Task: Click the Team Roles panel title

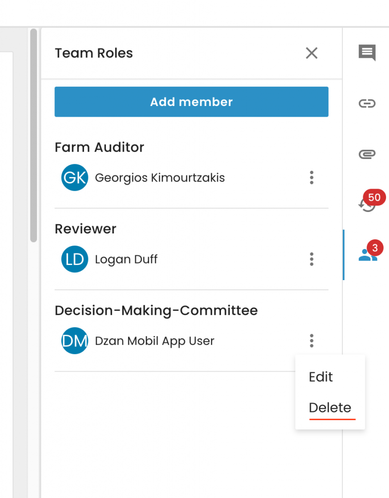Action: point(94,53)
